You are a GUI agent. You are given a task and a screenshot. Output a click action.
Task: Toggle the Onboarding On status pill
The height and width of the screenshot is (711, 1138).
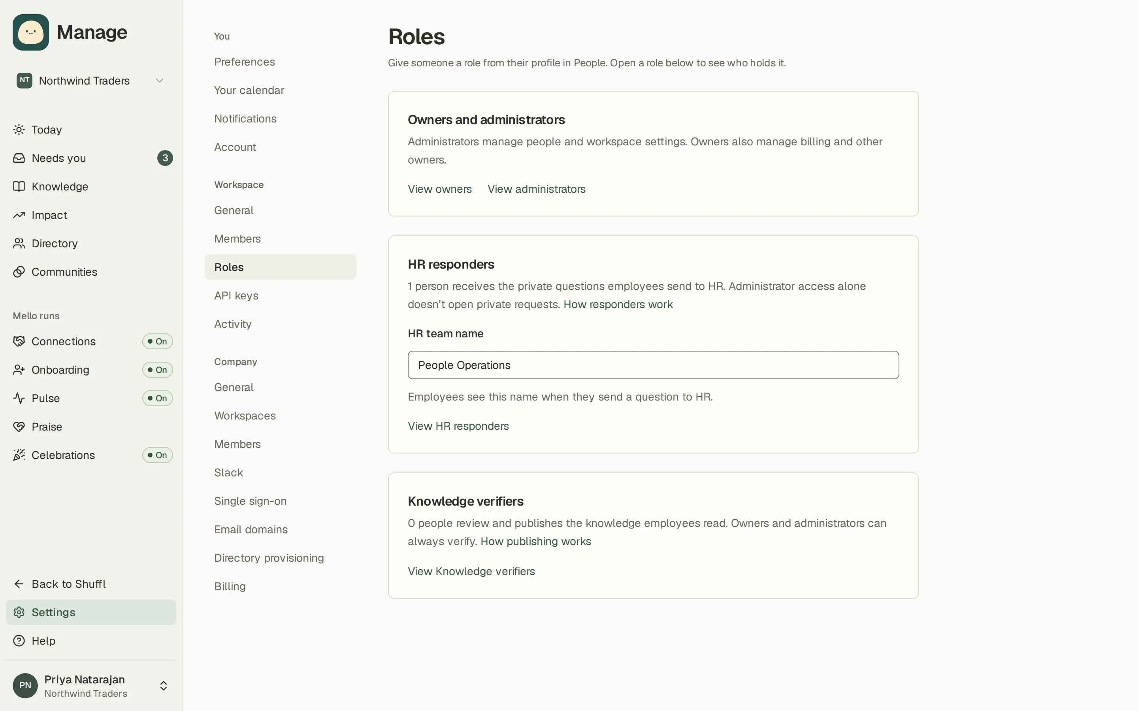click(158, 370)
